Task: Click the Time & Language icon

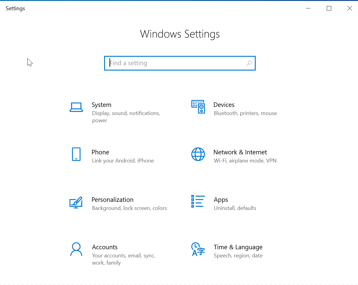Action: click(x=198, y=249)
